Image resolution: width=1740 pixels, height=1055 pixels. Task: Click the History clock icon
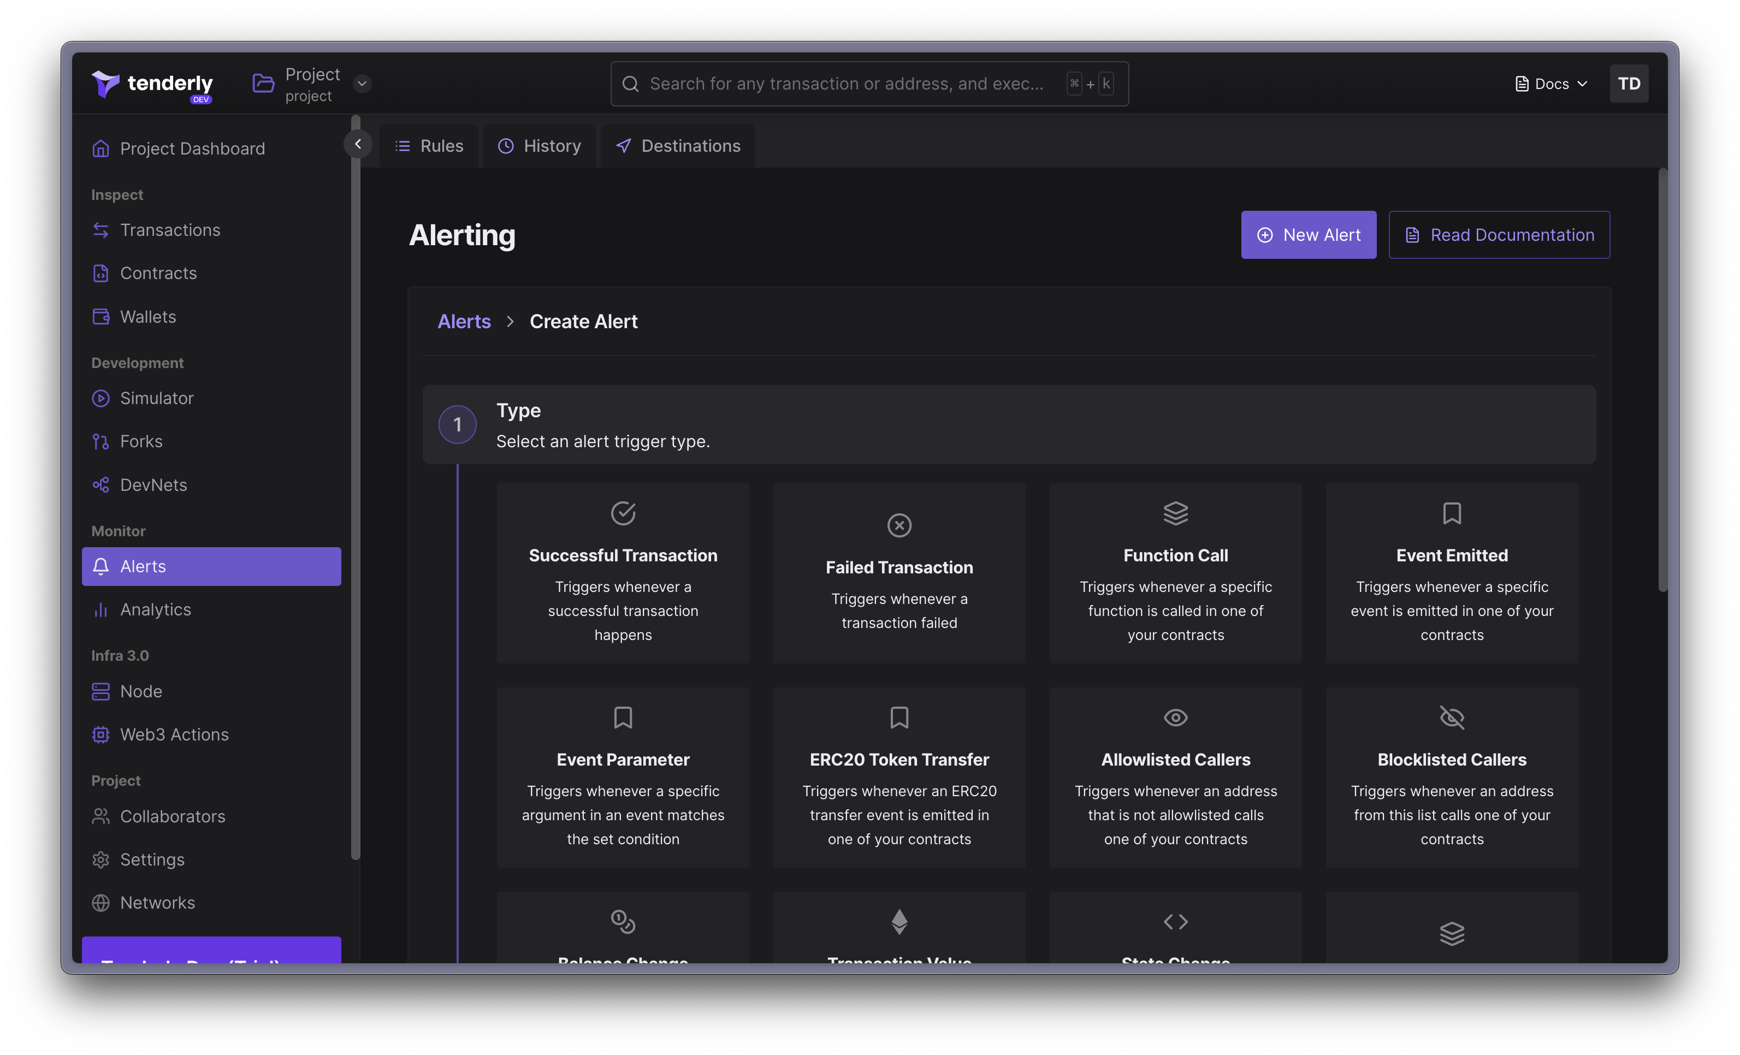click(506, 146)
